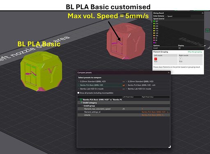Close the Compare presets dialog

click(x=169, y=73)
